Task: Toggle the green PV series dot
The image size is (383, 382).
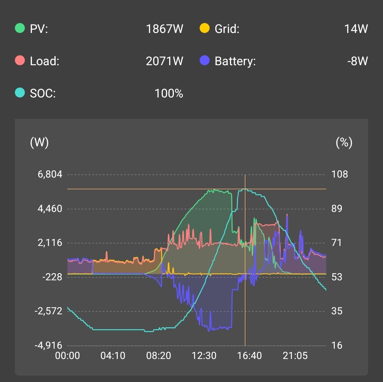Action: 20,28
